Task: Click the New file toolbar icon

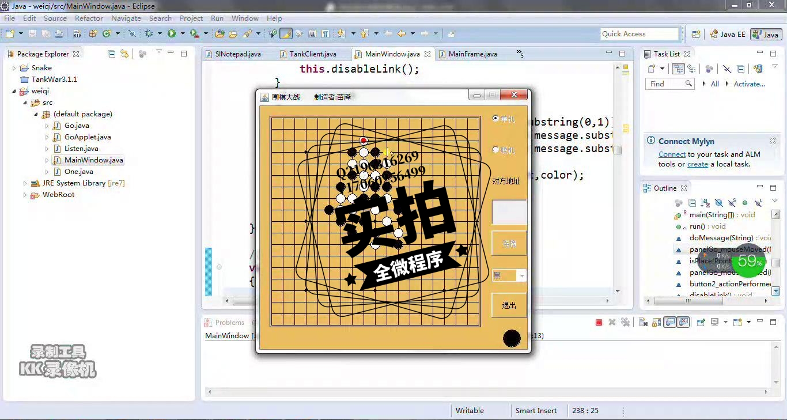Action: [10, 34]
